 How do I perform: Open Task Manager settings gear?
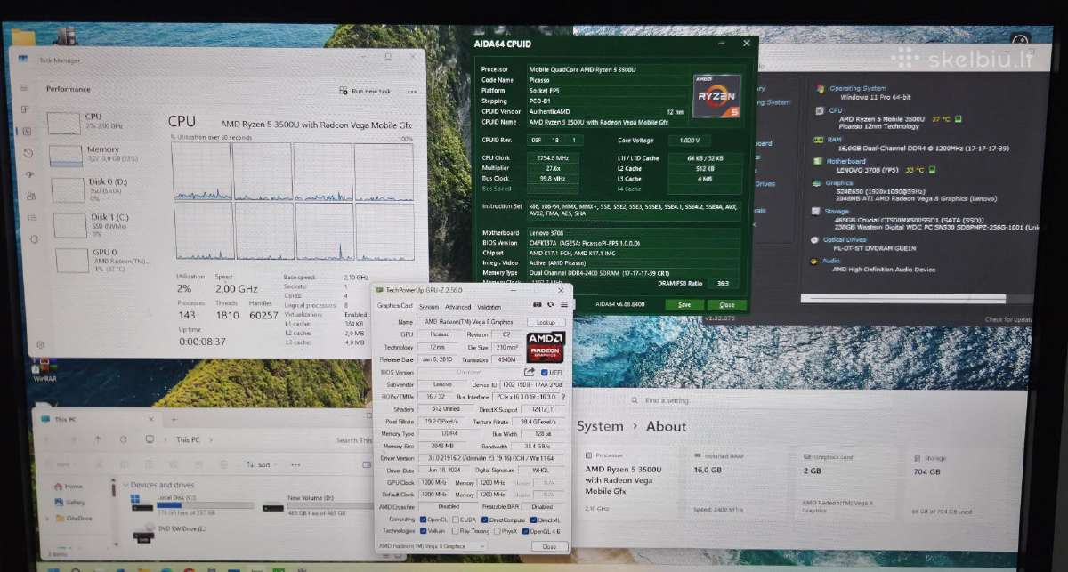[39, 344]
